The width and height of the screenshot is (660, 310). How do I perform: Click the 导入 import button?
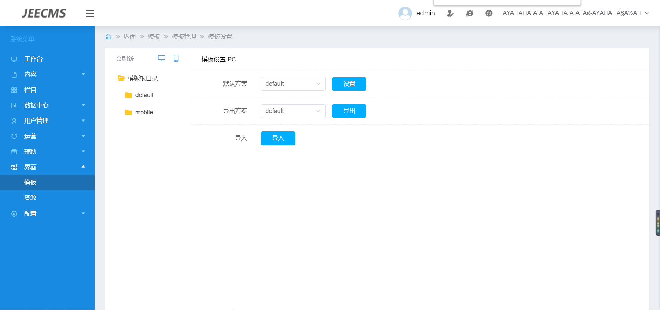(x=278, y=138)
